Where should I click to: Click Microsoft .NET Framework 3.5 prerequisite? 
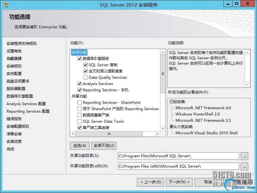pyautogui.click(x=203, y=121)
